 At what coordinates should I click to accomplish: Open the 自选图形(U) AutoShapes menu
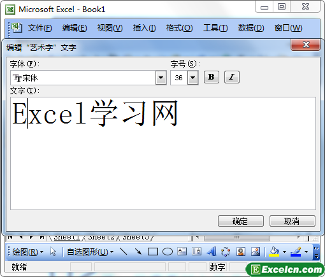90,252
